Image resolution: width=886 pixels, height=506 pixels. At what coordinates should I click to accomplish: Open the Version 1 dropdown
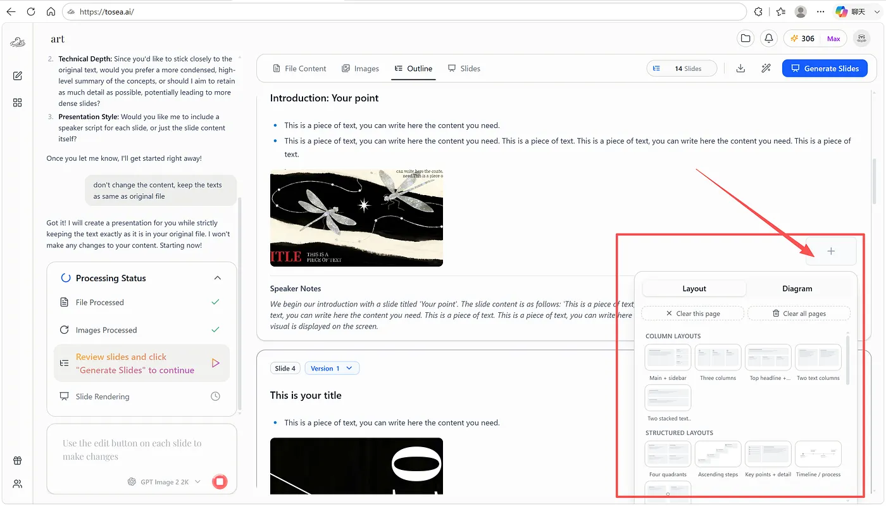click(332, 368)
